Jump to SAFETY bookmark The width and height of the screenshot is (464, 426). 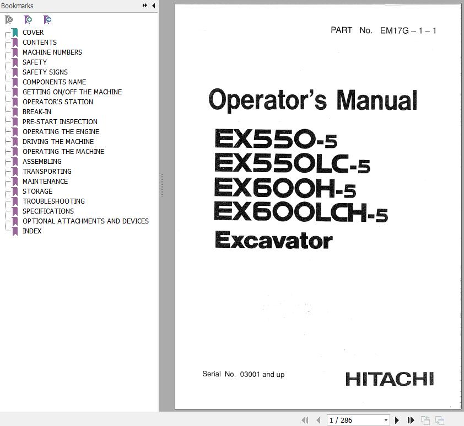(35, 62)
